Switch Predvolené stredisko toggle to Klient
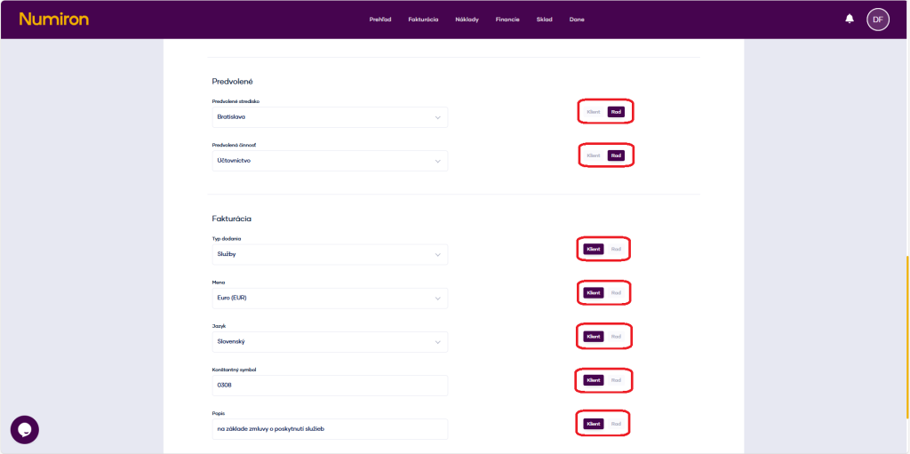The image size is (910, 454). 594,112
